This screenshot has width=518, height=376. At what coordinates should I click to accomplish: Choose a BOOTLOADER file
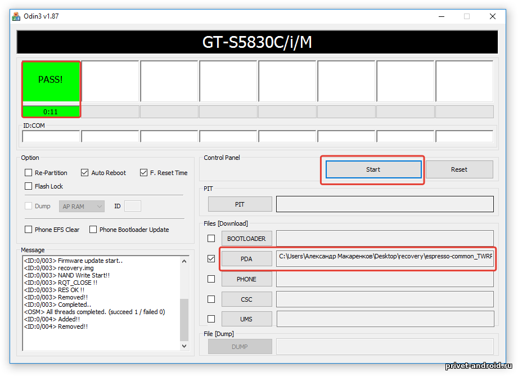coord(246,239)
